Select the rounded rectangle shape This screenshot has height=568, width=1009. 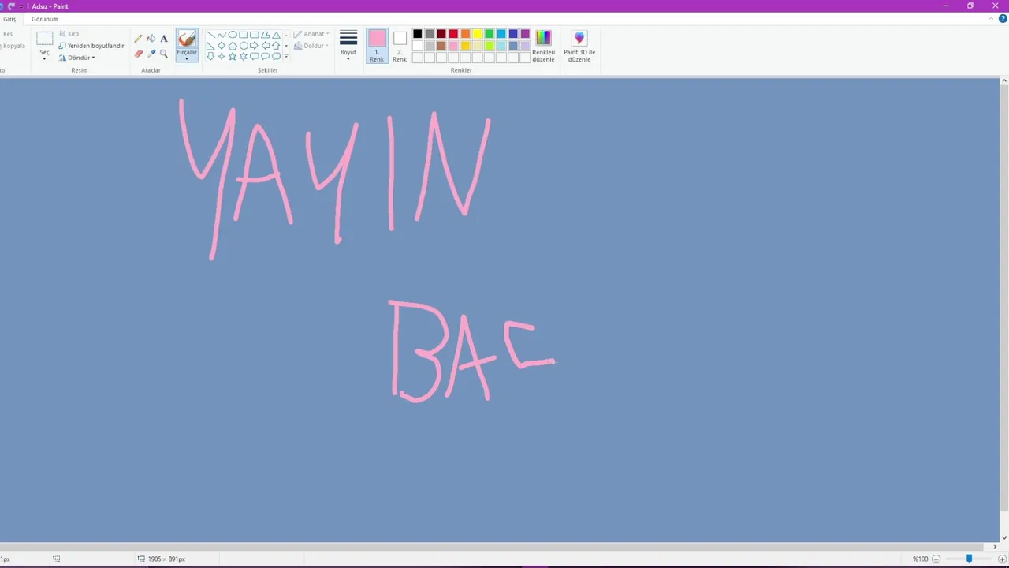pos(255,35)
